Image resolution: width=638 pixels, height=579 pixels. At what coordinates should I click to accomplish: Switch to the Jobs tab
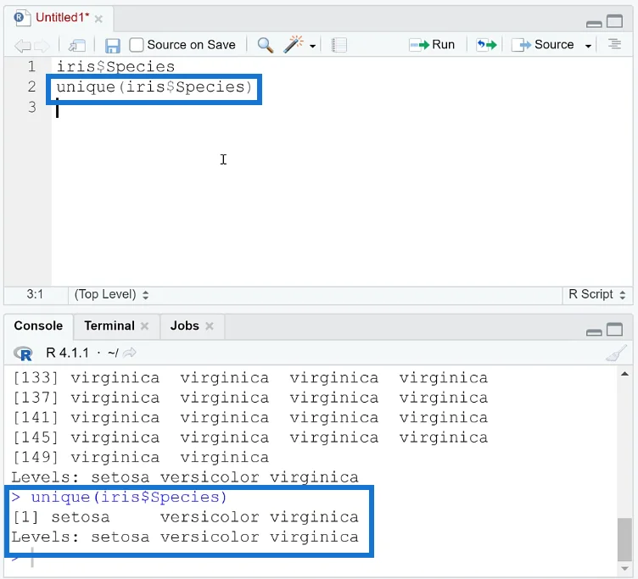click(x=185, y=326)
